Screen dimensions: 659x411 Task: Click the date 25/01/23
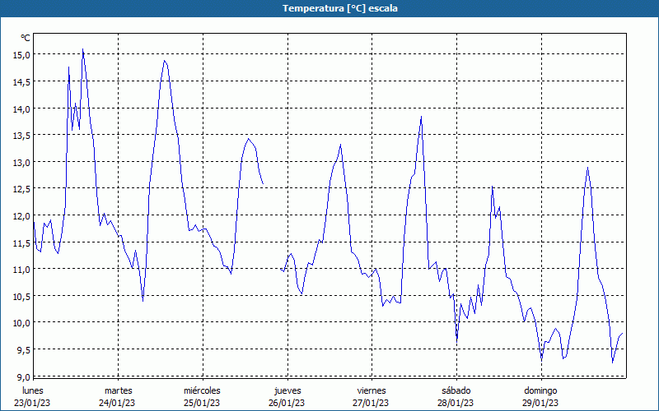coord(202,403)
